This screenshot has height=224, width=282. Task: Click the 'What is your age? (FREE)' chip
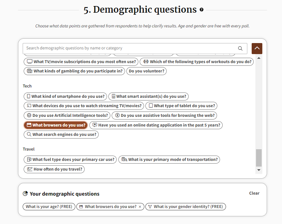[x=49, y=207]
